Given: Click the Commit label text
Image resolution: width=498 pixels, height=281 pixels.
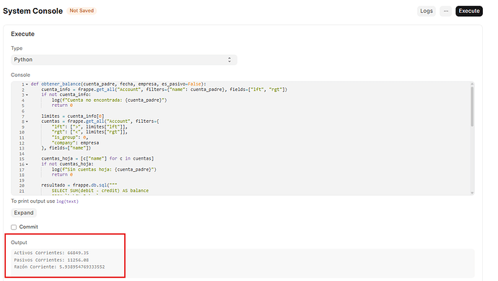Looking at the screenshot, I should [x=29, y=227].
